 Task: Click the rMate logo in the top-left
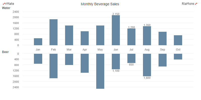[8, 4]
